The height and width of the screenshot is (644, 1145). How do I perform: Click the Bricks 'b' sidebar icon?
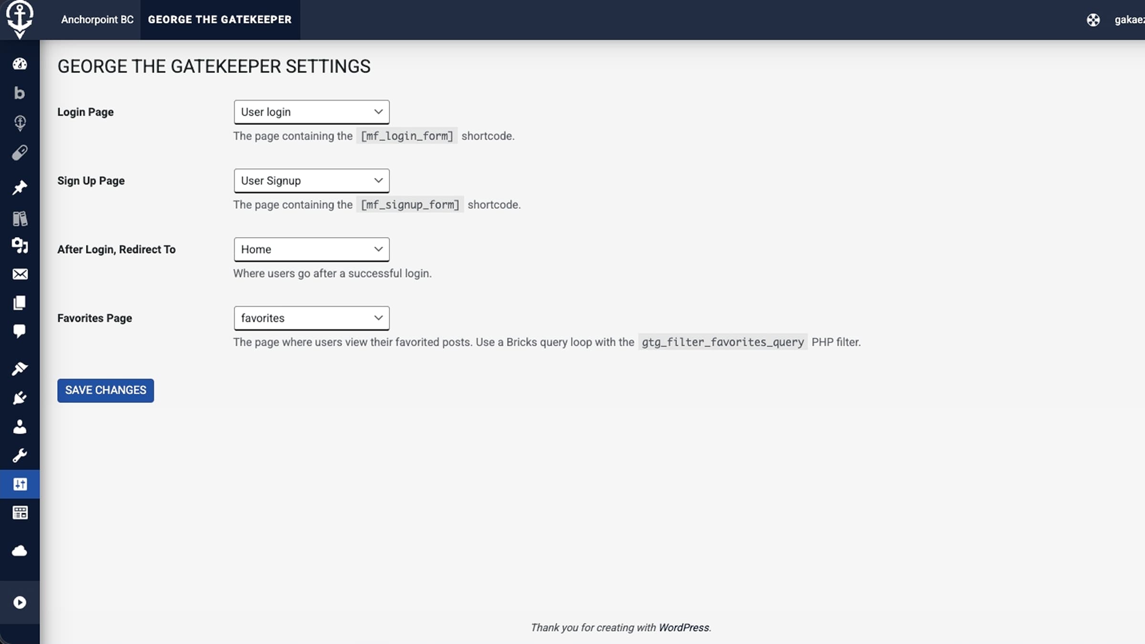[x=20, y=93]
